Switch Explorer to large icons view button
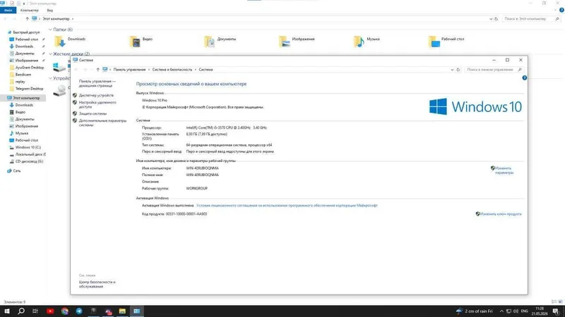The width and height of the screenshot is (565, 317). pyautogui.click(x=560, y=302)
